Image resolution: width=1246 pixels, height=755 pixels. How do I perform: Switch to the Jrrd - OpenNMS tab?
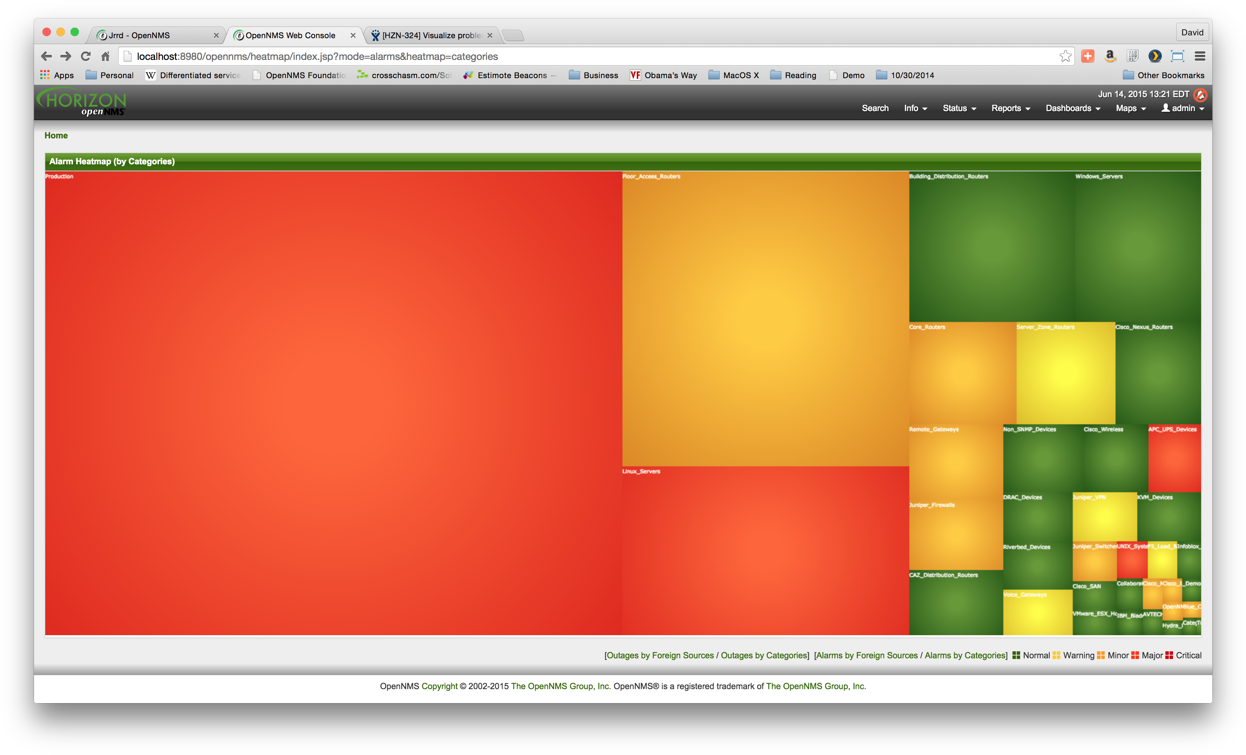coord(140,35)
